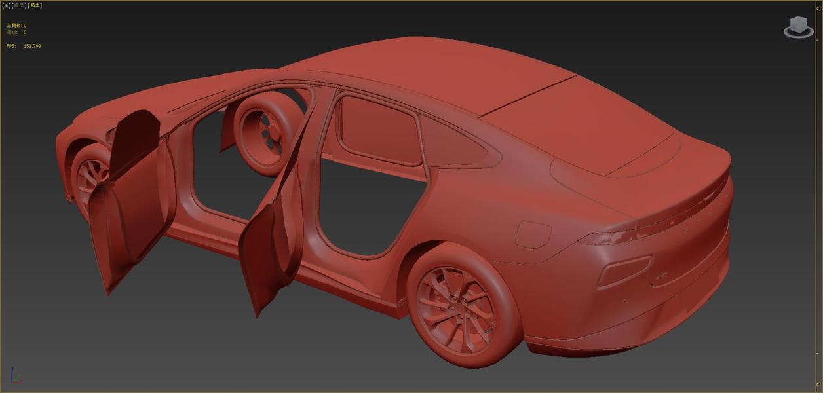Viewport: 823px width, 393px height.
Task: Click the FPS value 151.799
Action: (x=32, y=46)
